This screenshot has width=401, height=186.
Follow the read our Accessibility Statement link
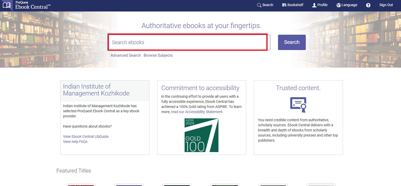coord(197,112)
